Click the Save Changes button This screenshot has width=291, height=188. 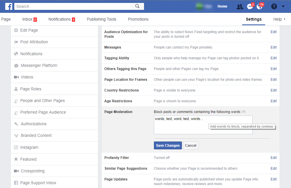pyautogui.click(x=168, y=146)
